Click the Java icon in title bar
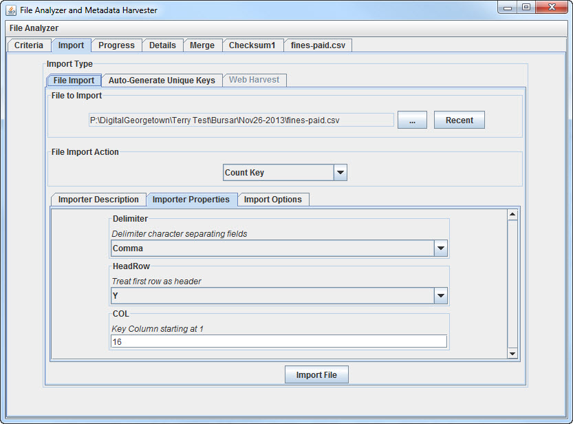This screenshot has width=573, height=424. tap(11, 10)
